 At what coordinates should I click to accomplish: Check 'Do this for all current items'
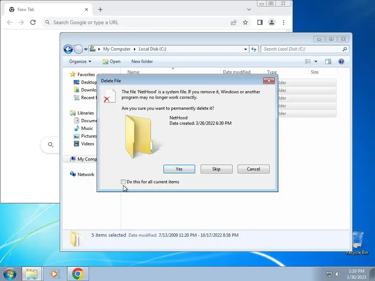tap(123, 182)
